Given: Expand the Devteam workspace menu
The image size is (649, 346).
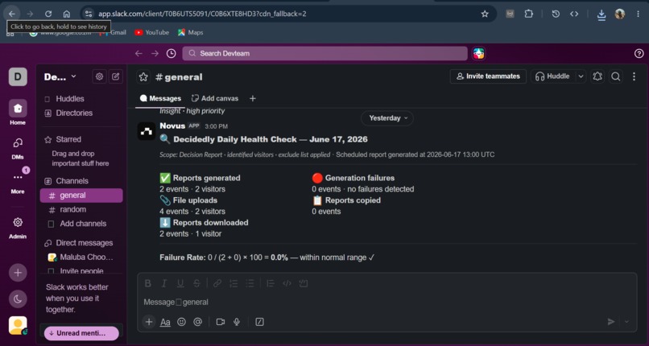Looking at the screenshot, I should coord(60,77).
